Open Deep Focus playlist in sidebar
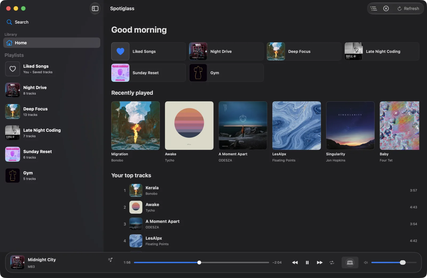427x278 pixels. [x=52, y=112]
